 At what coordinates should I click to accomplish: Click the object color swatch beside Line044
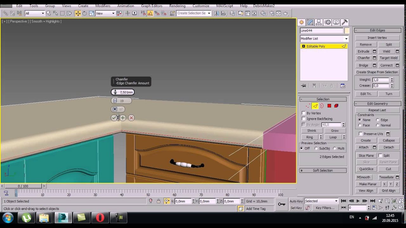pos(347,31)
